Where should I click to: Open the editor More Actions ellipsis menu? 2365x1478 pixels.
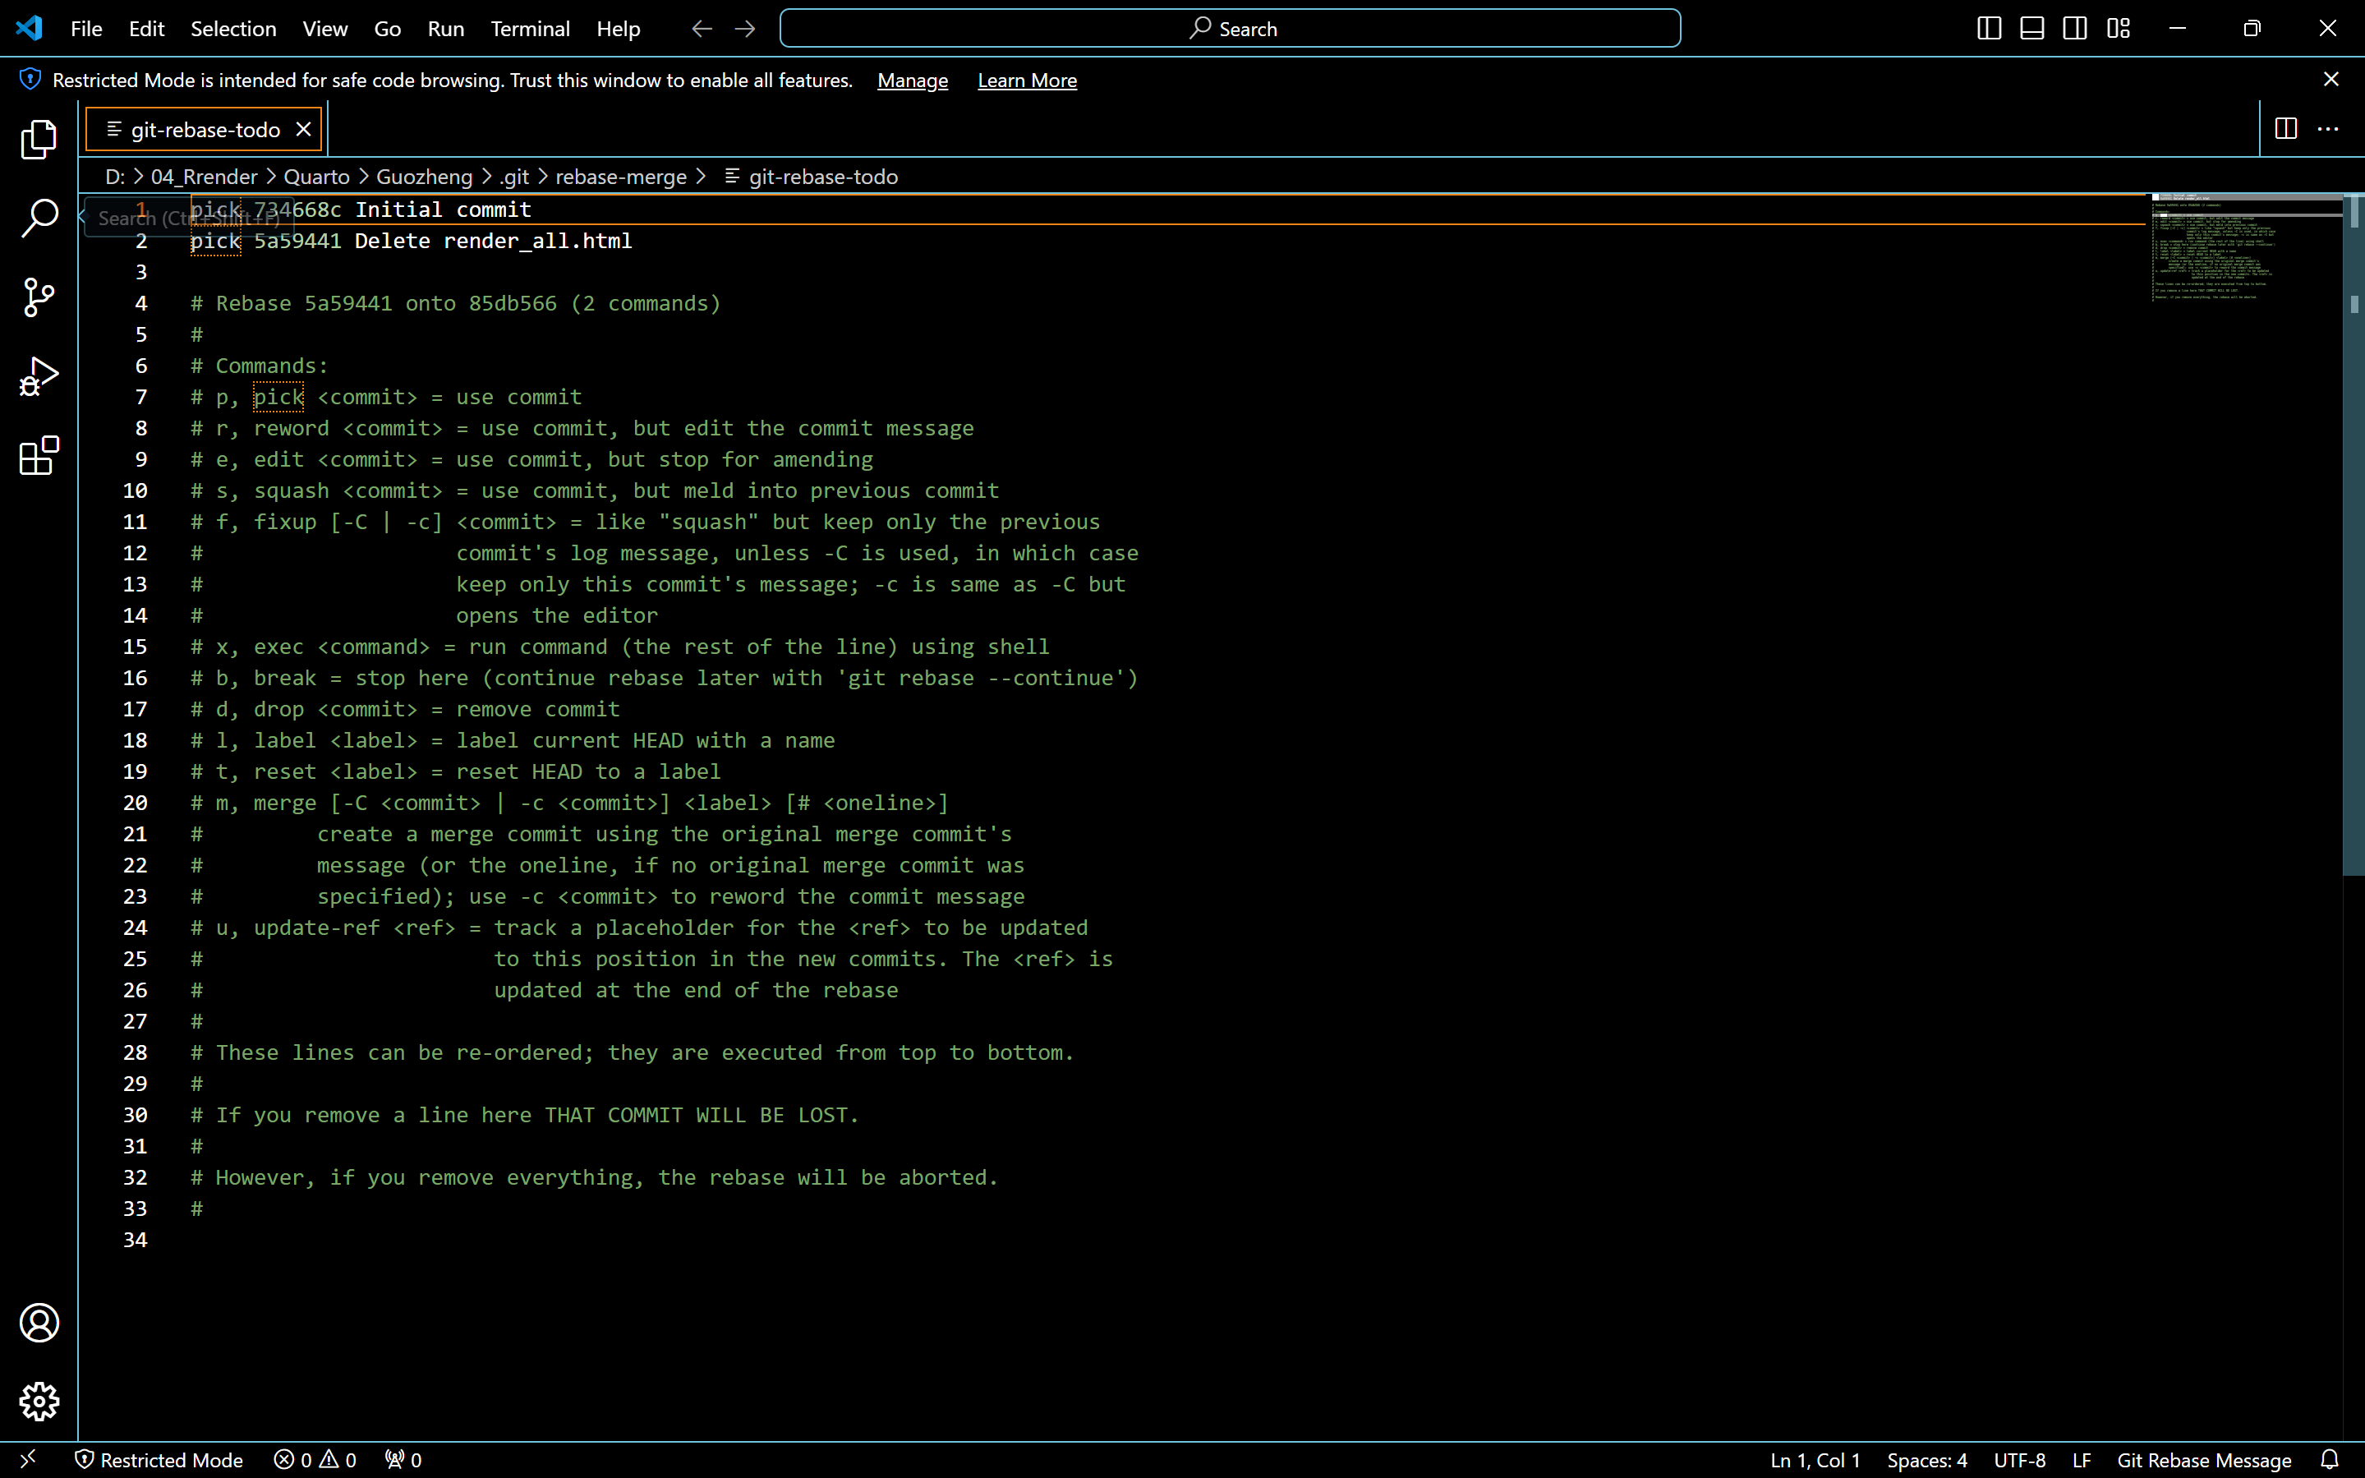tap(2329, 129)
